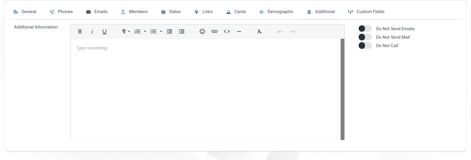
Task: Go to the Demographic tab
Action: tap(277, 12)
